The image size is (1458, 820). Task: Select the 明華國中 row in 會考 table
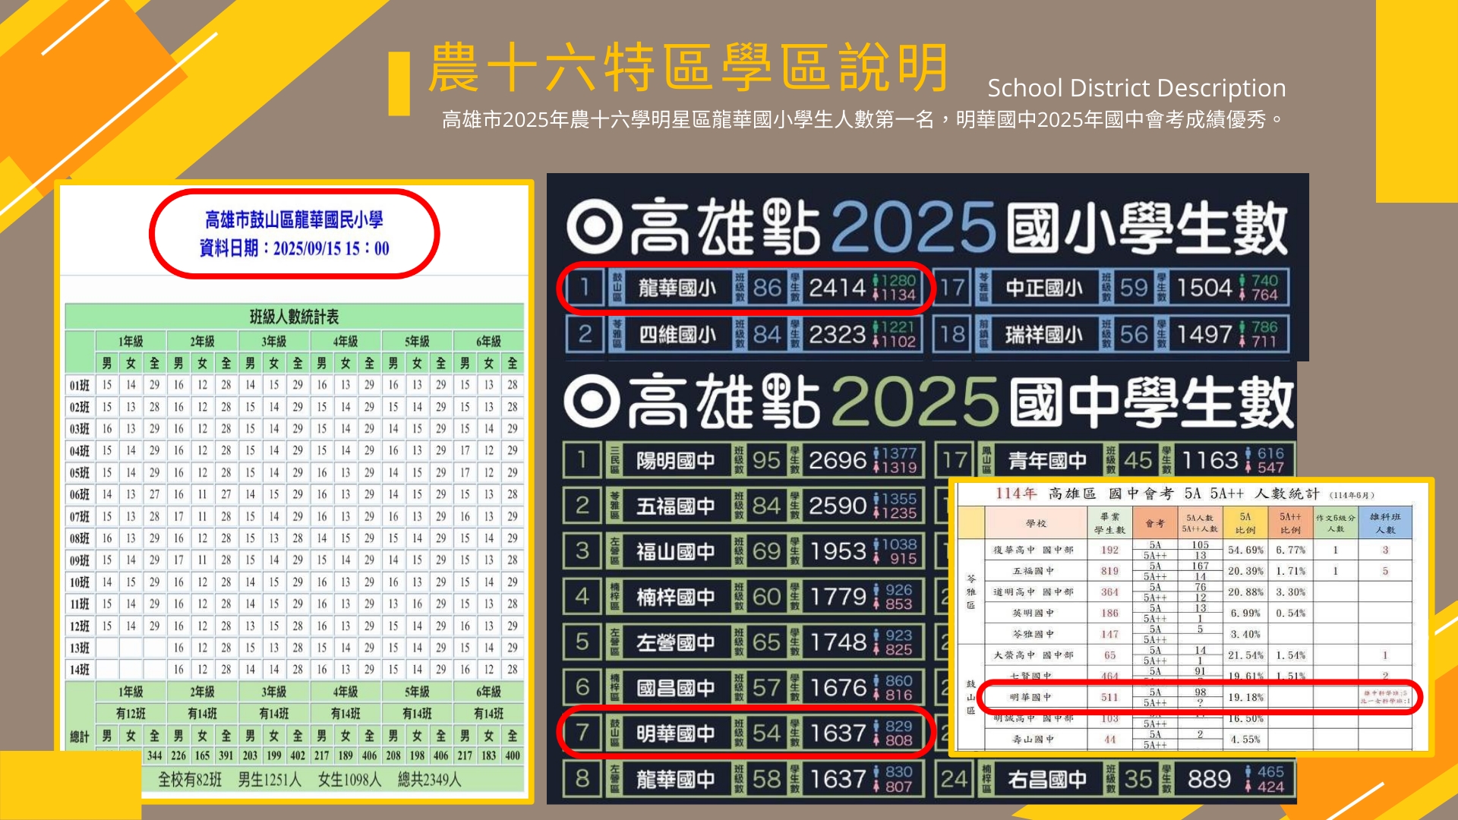coord(1030,697)
